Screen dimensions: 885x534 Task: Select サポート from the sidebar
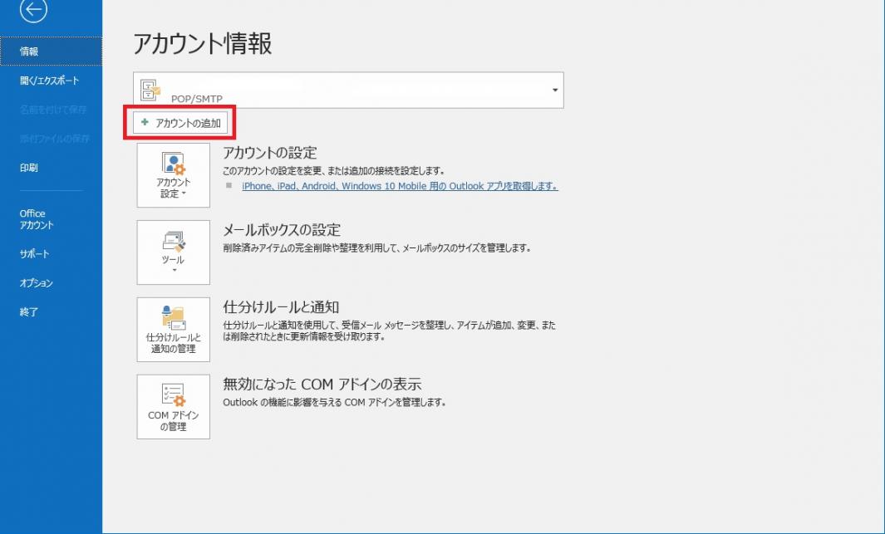coord(34,254)
